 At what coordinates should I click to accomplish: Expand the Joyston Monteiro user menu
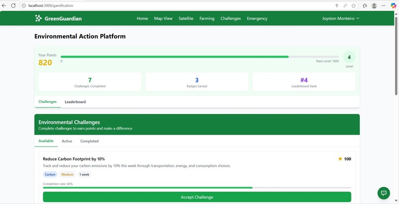(x=341, y=18)
